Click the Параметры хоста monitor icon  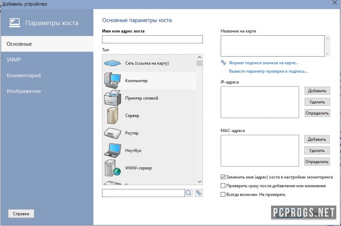(14, 23)
